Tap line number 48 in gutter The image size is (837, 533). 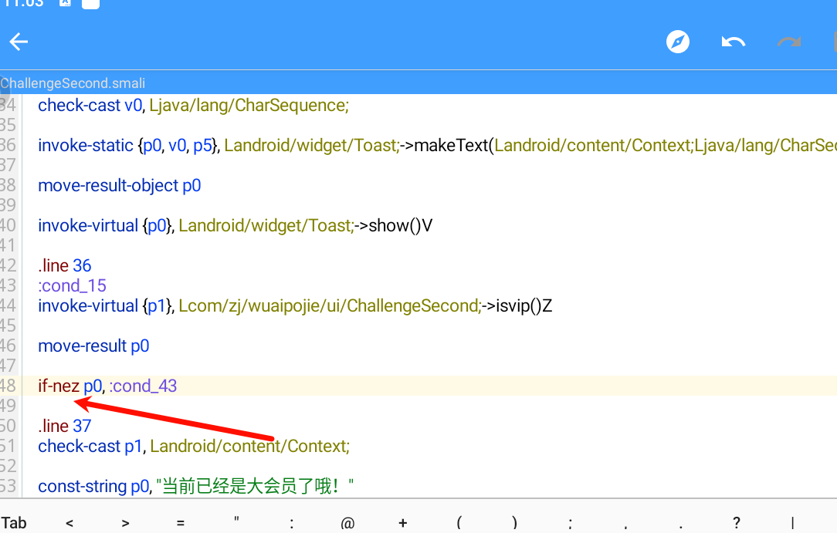[8, 386]
